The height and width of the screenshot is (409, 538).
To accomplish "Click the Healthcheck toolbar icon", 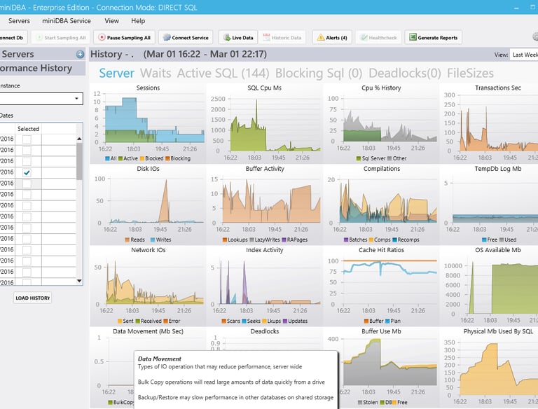I will [364, 37].
